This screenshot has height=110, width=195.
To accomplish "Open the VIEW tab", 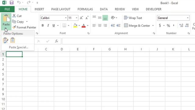I will (135, 9).
